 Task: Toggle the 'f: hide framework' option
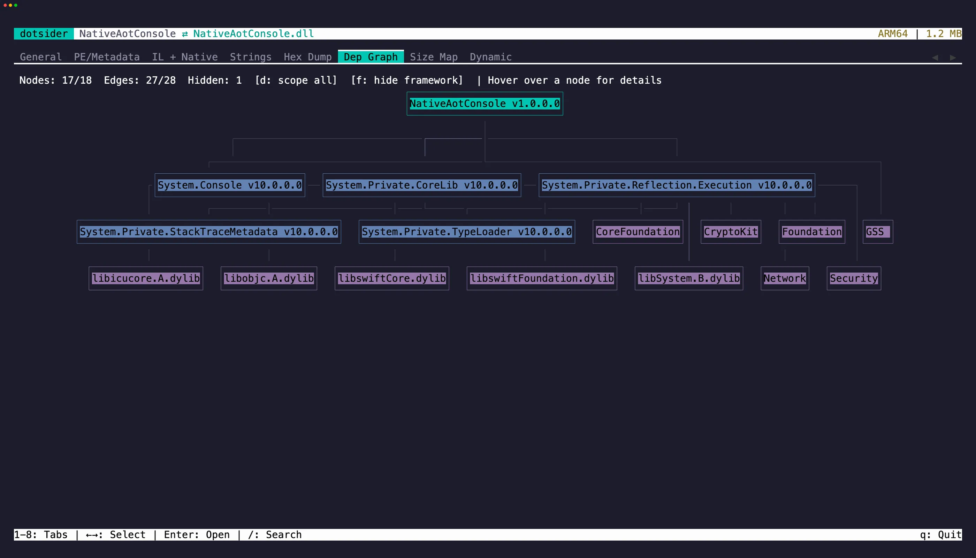coord(407,81)
